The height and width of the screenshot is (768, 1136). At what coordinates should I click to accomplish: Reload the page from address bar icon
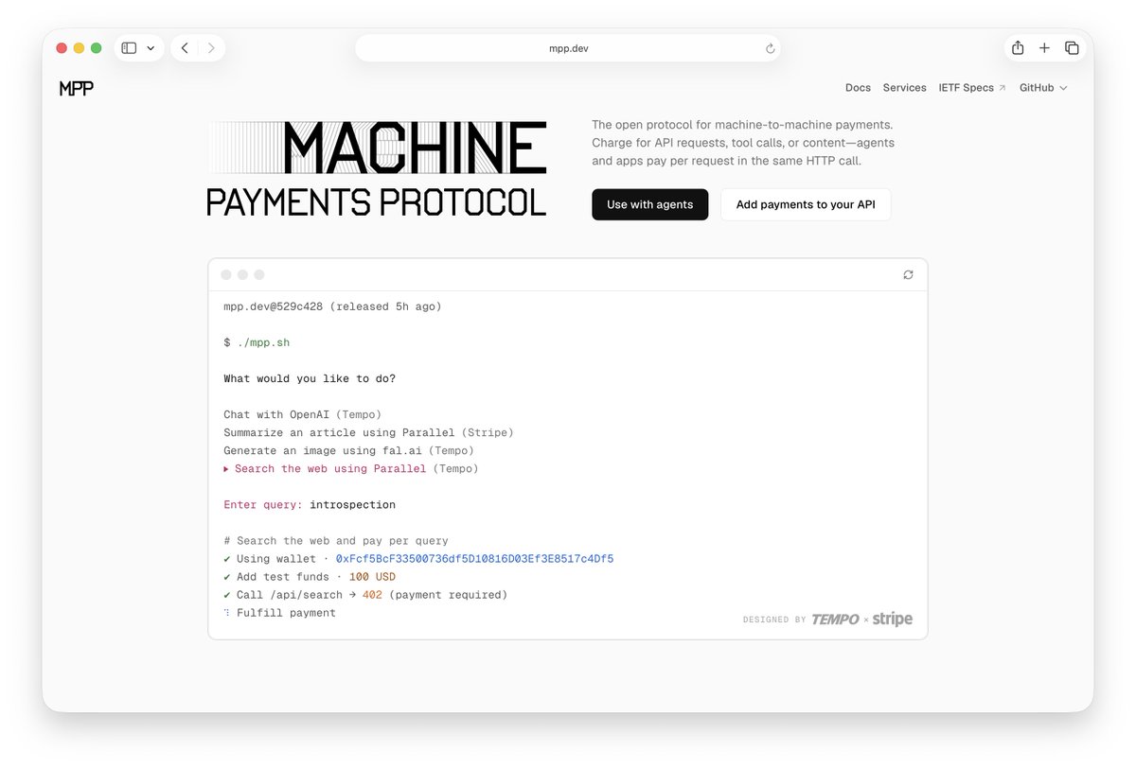(x=770, y=48)
